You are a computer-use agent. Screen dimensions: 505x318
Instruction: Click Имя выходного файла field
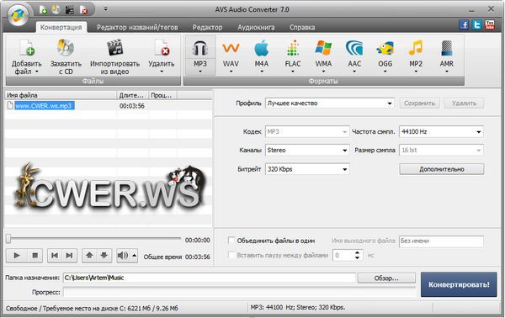point(441,241)
